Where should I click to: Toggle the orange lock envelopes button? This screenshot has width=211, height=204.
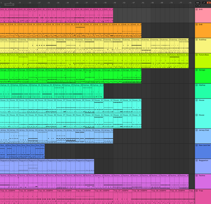[209, 3]
